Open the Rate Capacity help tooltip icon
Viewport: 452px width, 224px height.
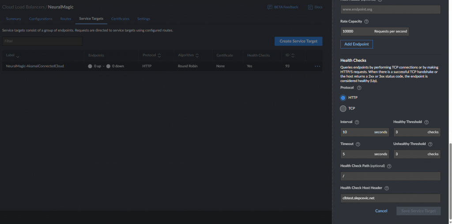366,22
